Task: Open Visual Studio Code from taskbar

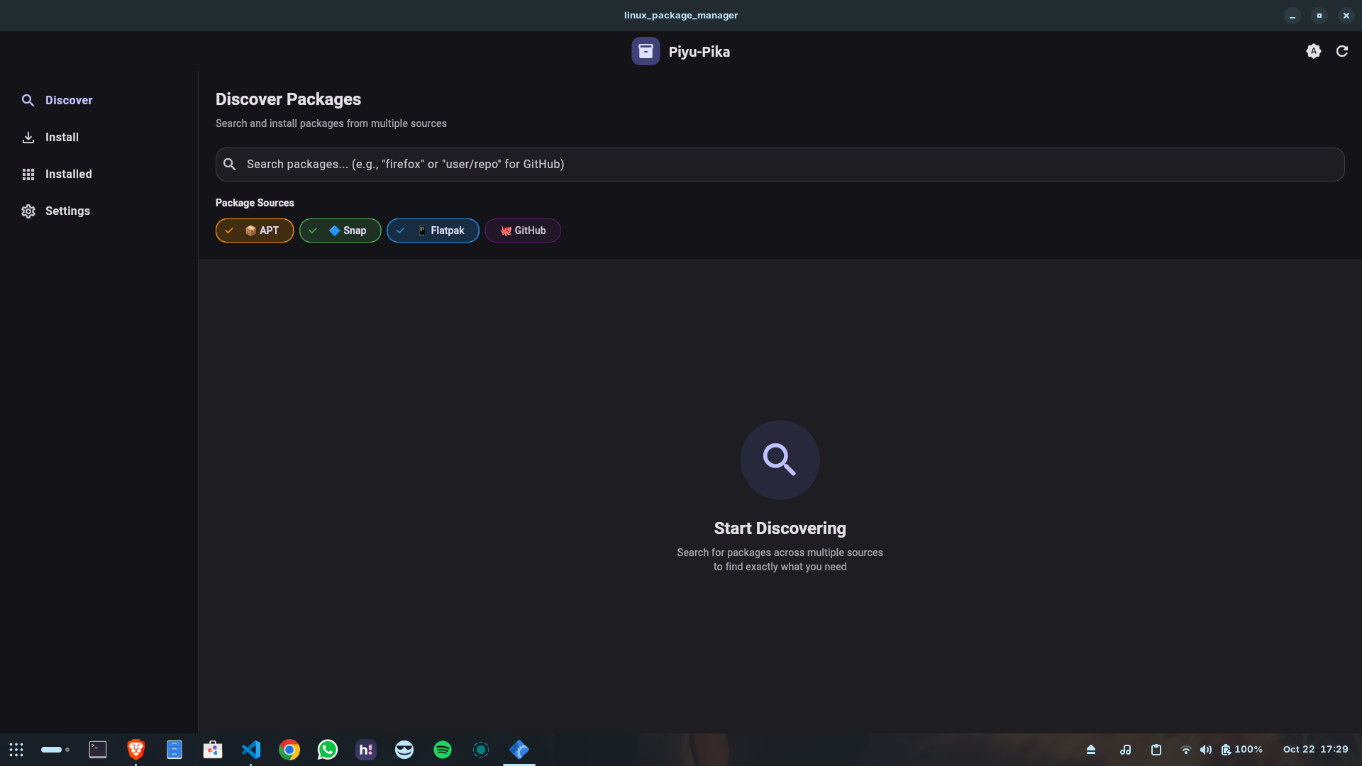Action: click(251, 750)
